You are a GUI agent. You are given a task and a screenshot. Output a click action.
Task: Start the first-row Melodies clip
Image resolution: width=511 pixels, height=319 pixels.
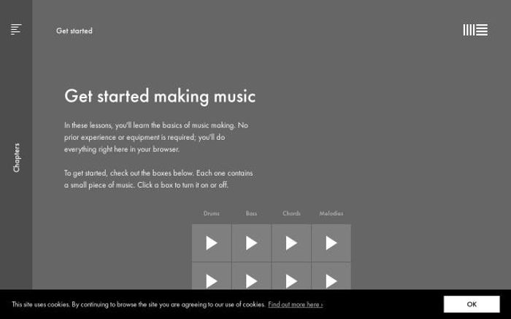(x=331, y=243)
